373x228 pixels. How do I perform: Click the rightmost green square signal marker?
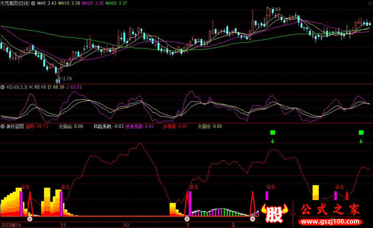(x=361, y=133)
